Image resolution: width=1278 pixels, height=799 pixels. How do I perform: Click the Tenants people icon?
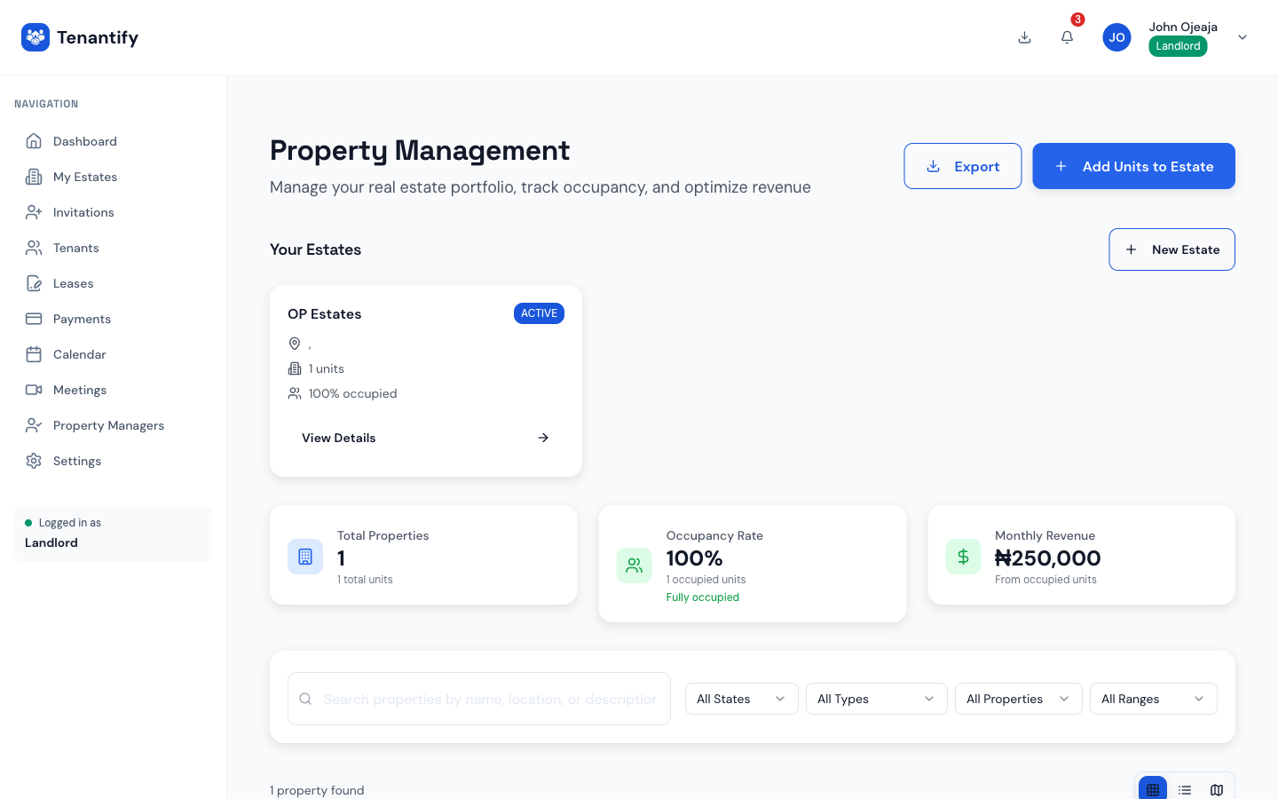pos(34,248)
